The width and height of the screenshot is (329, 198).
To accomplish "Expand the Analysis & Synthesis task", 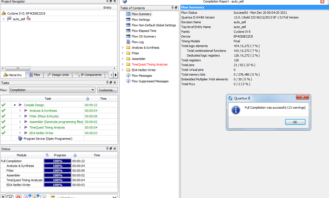I will (20, 110).
